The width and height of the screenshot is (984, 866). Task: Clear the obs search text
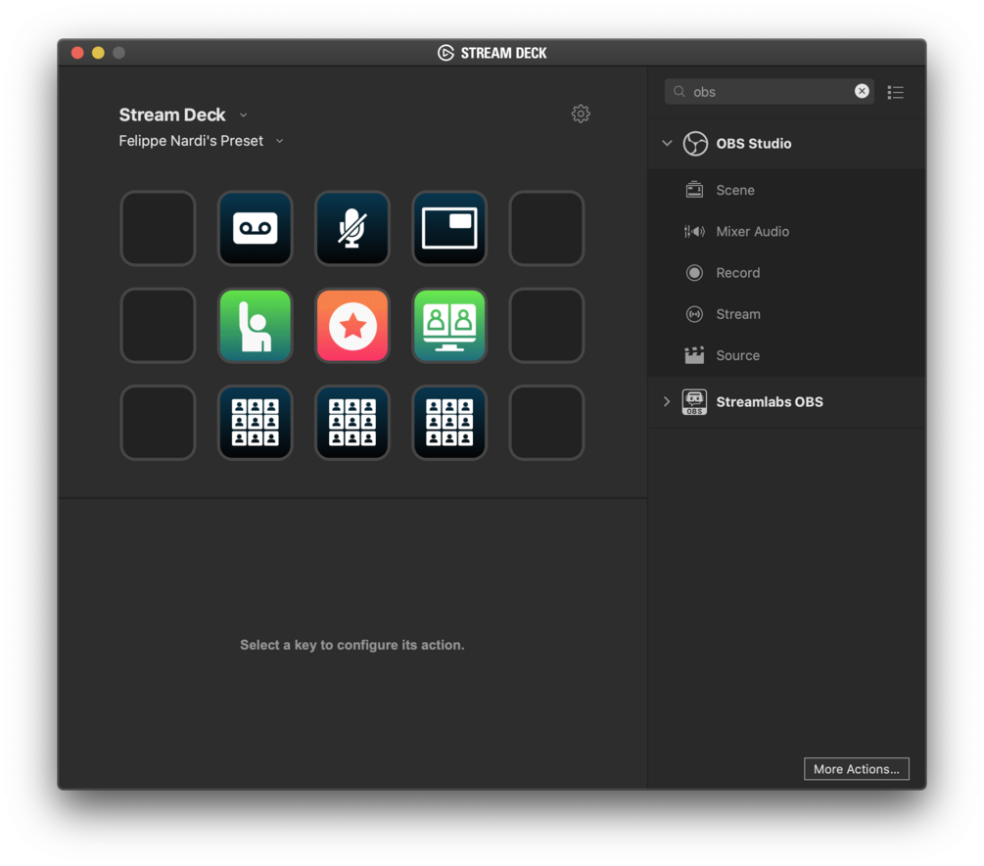[862, 91]
